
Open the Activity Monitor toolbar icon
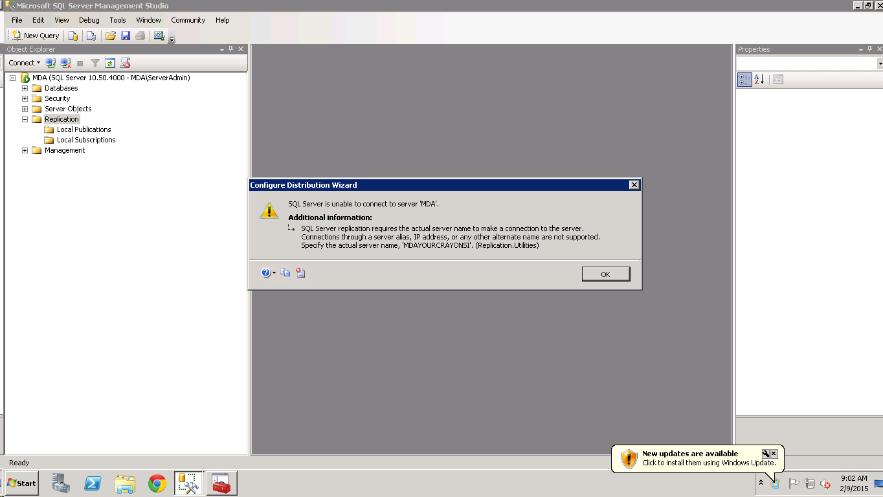[159, 36]
